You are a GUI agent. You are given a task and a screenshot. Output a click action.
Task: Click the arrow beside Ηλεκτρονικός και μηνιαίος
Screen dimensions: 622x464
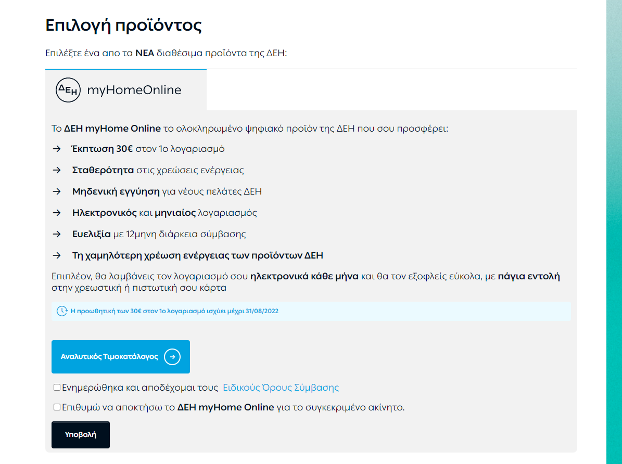(57, 213)
